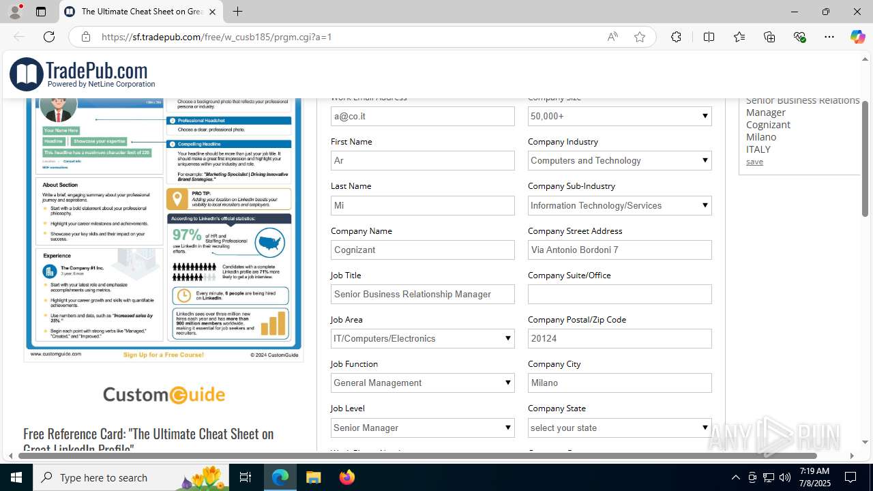This screenshot has height=491, width=873.
Task: Click the address bar URL
Action: (216, 37)
